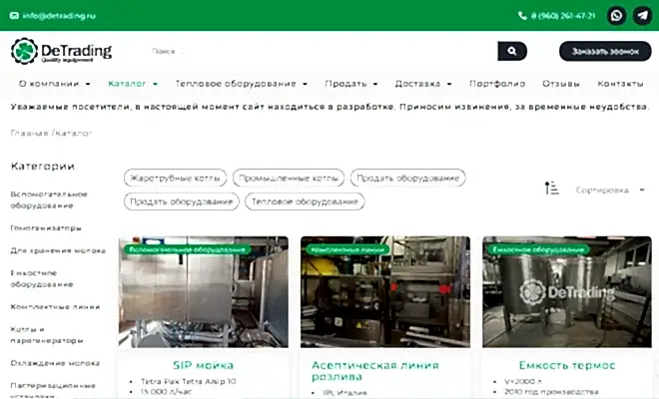Screen dimensions: 659x399
Task: Expand the Тепловое оборудование menu arrow
Action: (306, 84)
